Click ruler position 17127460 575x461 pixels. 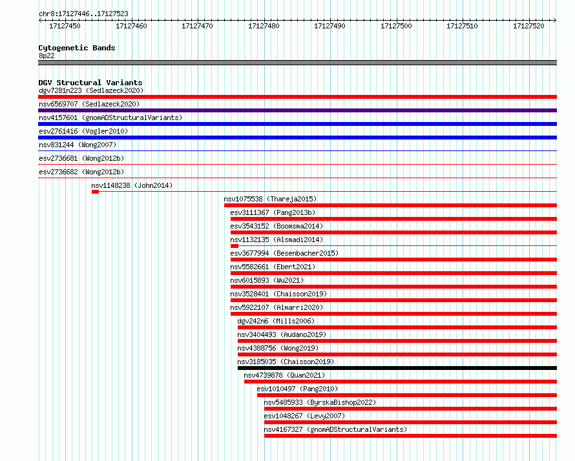coord(131,26)
